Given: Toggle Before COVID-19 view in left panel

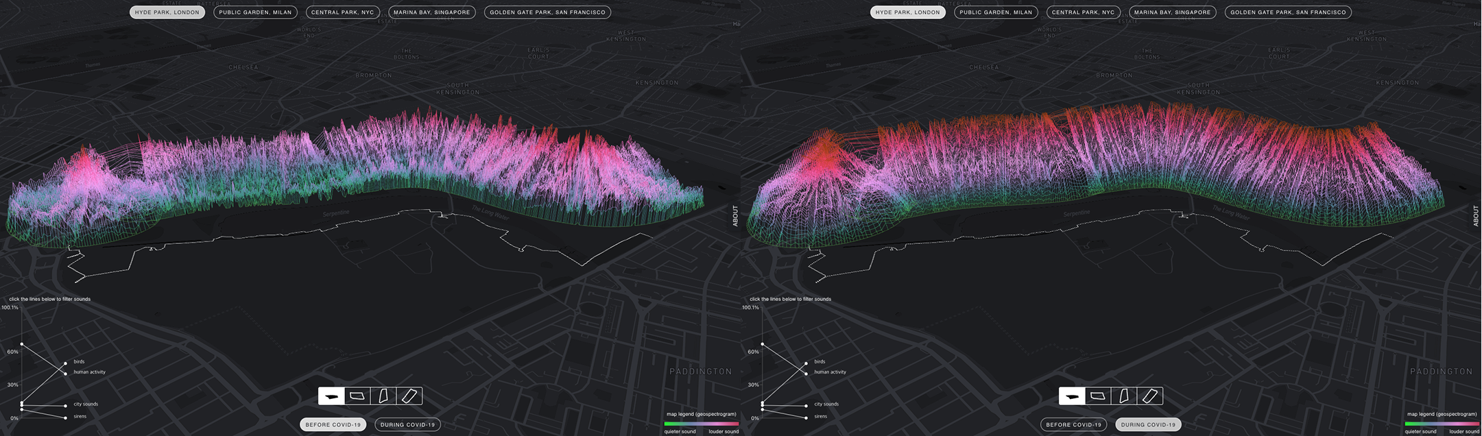Looking at the screenshot, I should pos(333,424).
